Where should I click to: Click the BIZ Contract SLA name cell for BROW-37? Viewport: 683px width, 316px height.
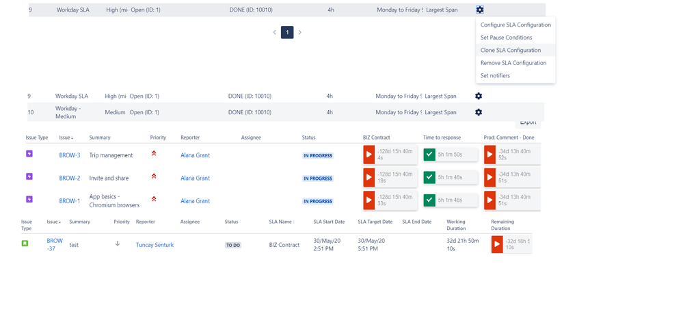coord(284,245)
